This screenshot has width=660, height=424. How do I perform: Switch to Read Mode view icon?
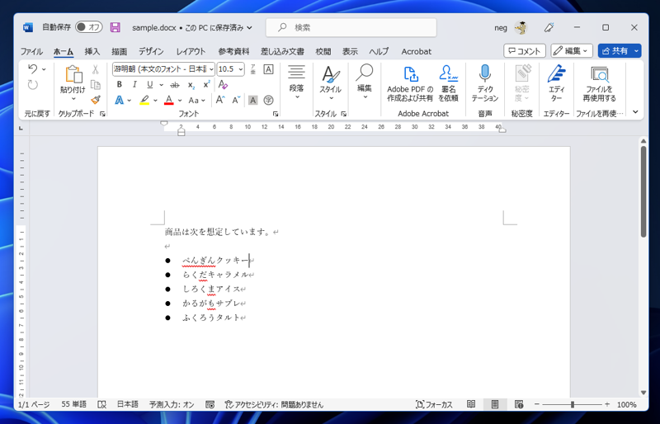pos(471,404)
